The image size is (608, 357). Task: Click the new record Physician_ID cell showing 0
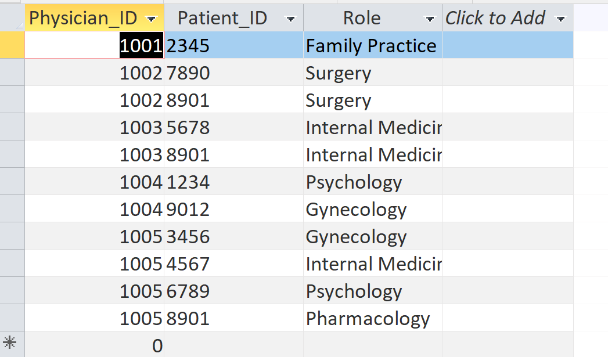pos(94,345)
